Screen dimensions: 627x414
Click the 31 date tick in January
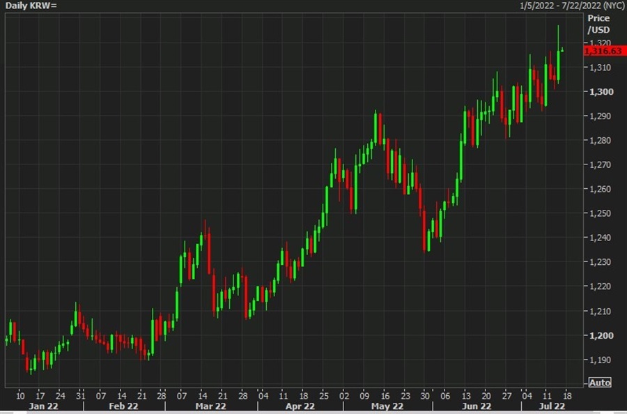[x=81, y=394]
